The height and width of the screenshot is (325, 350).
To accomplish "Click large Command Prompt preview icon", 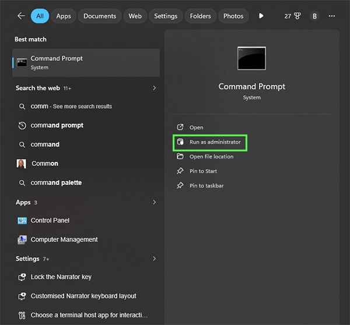I will click(251, 58).
